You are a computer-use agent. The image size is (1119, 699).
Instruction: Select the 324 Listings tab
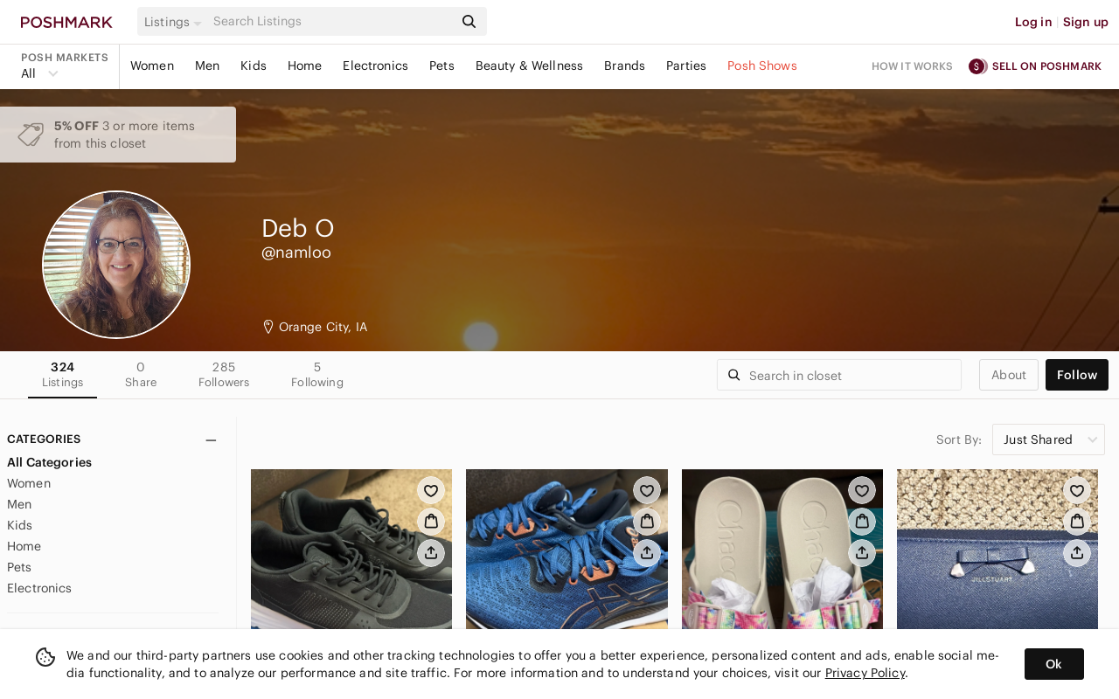63,375
